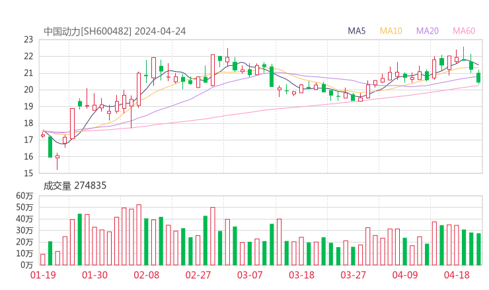Viewport: 489px width, 290px height.
Task: Click the price axis value 15
Action: coord(28,173)
